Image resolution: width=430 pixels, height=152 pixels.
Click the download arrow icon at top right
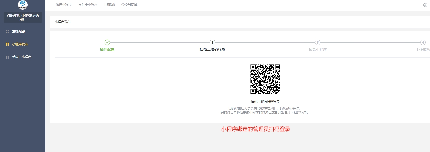point(425,5)
